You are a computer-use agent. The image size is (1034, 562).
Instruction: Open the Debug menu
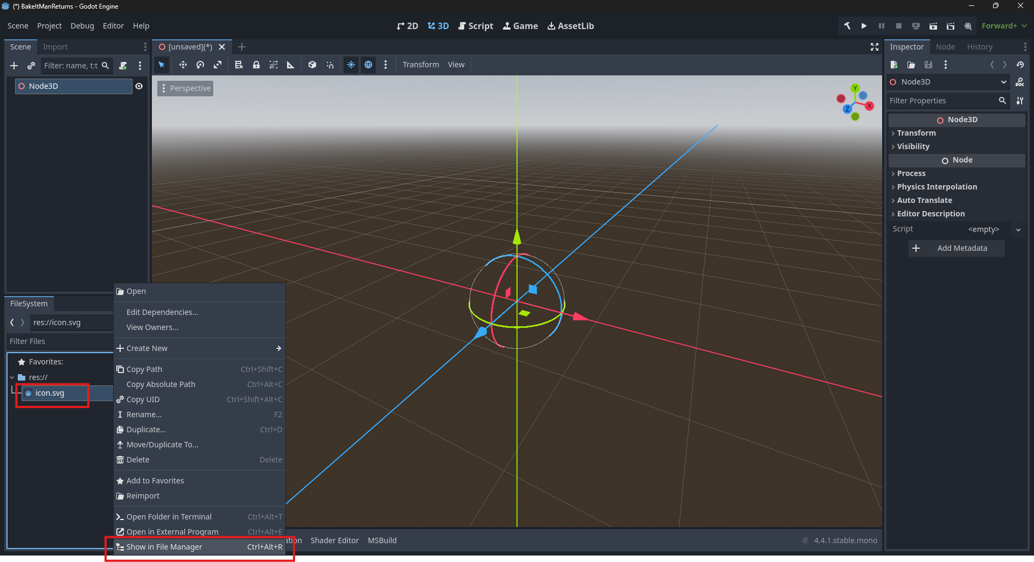(82, 26)
